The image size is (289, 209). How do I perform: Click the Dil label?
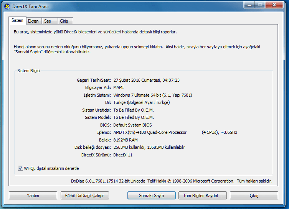(x=108, y=102)
